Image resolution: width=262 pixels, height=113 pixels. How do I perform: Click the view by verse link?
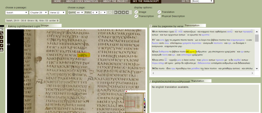(x=176, y=26)
